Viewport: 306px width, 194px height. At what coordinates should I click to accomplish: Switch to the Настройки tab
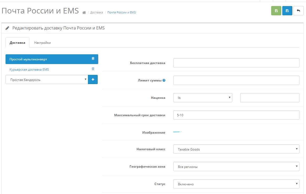click(x=42, y=43)
